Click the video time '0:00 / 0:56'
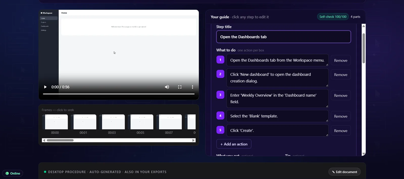Image resolution: width=404 pixels, height=179 pixels. click(60, 87)
